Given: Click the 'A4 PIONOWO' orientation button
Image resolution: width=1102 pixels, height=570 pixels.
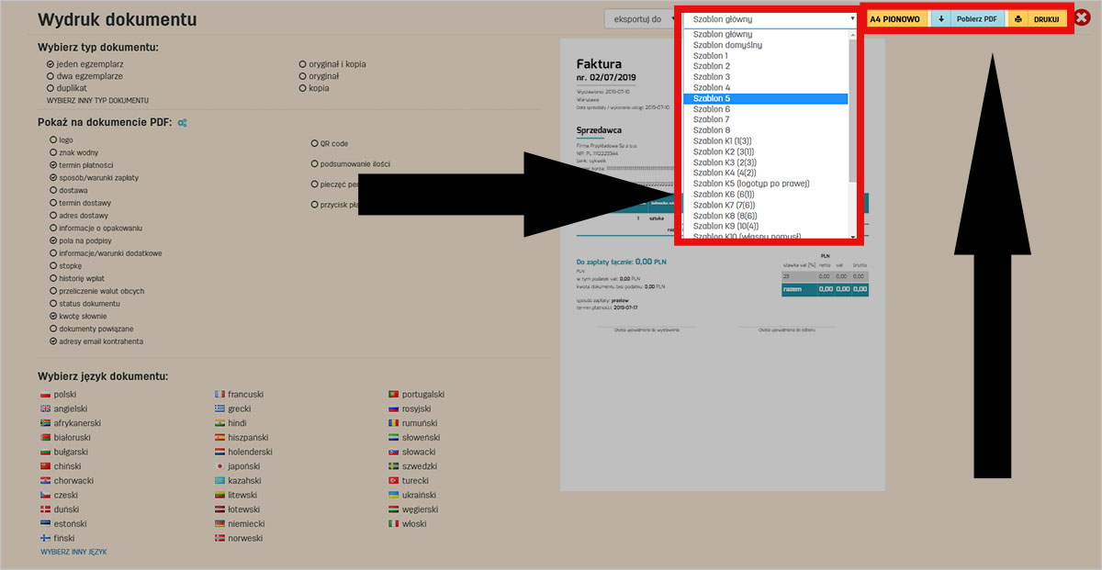Looking at the screenshot, I should pos(894,18).
